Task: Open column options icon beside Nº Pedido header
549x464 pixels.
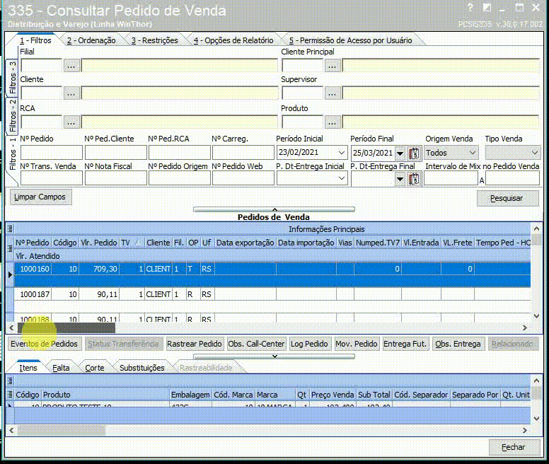Action: (x=10, y=249)
